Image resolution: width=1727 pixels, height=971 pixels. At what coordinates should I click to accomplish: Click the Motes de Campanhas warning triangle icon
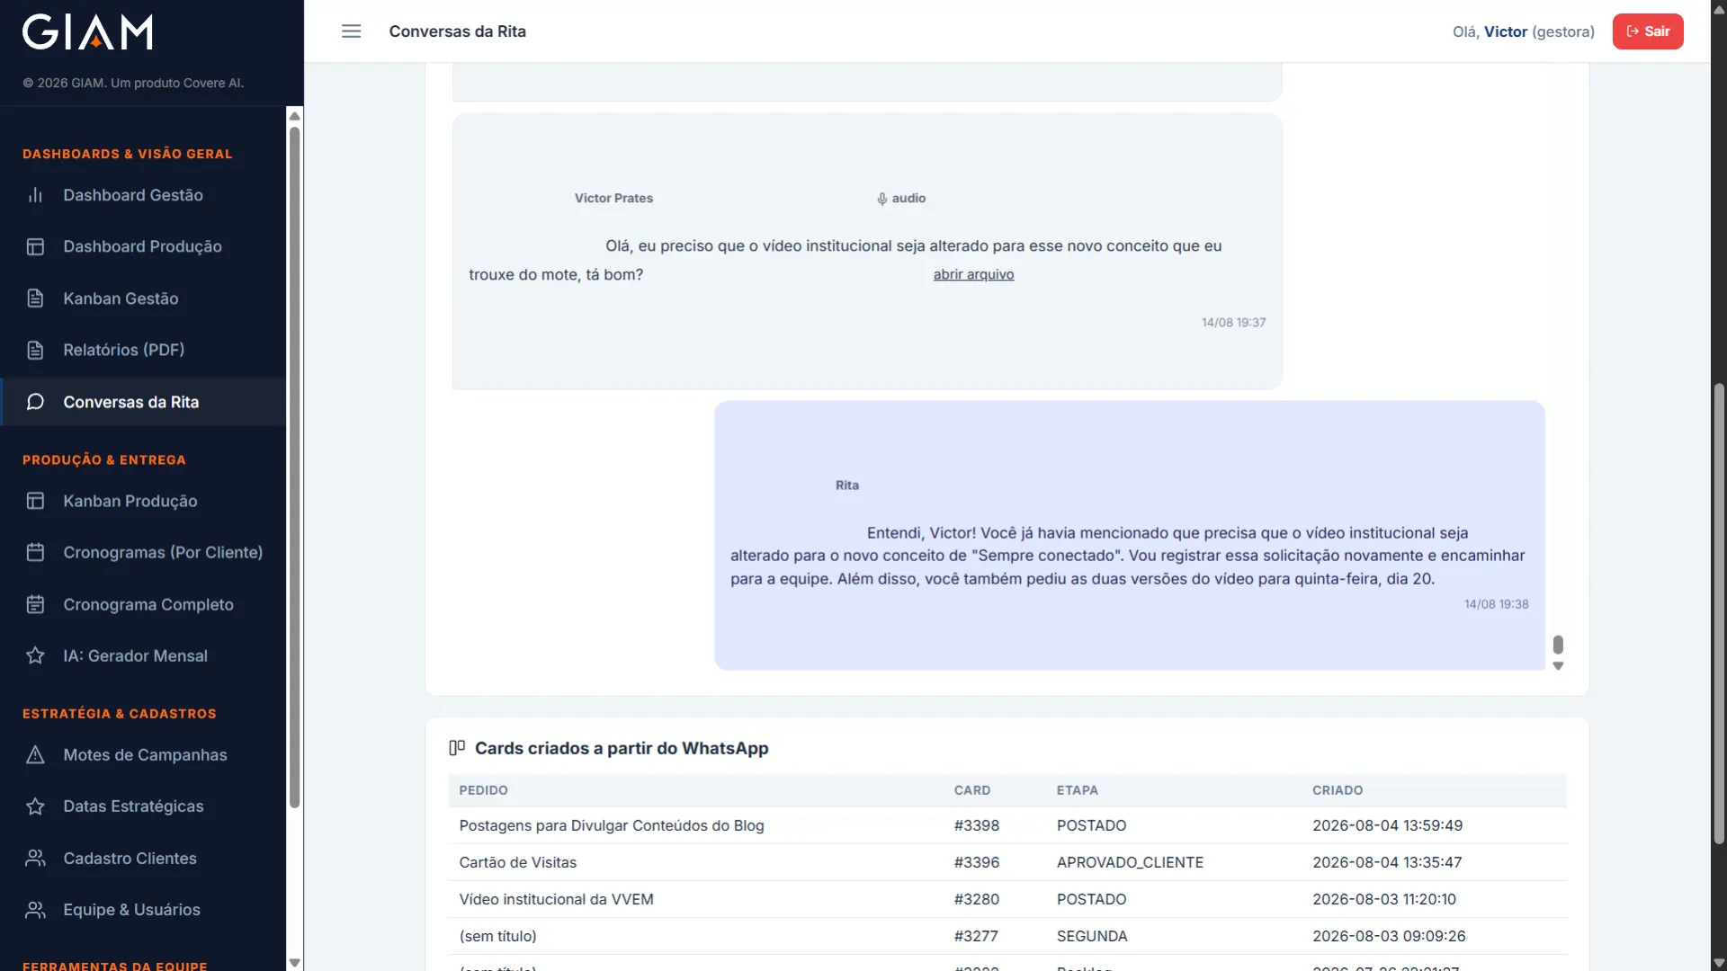click(35, 754)
